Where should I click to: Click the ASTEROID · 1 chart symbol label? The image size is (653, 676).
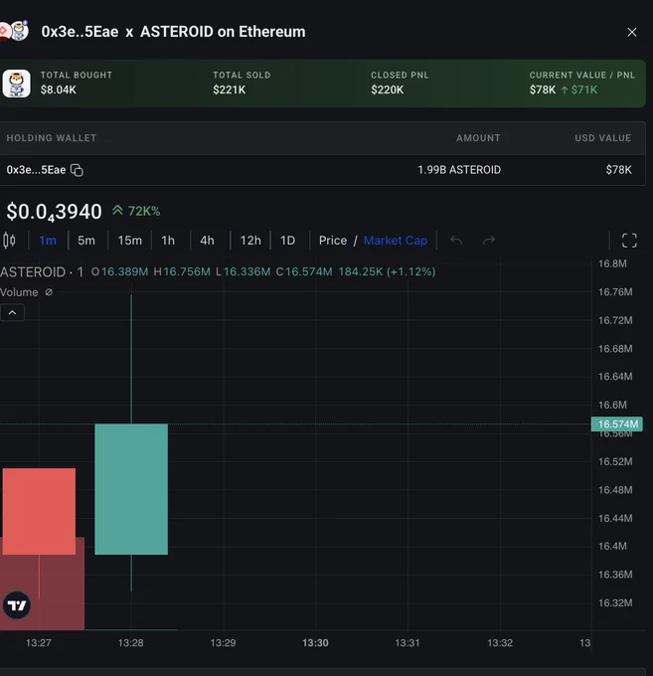point(42,272)
